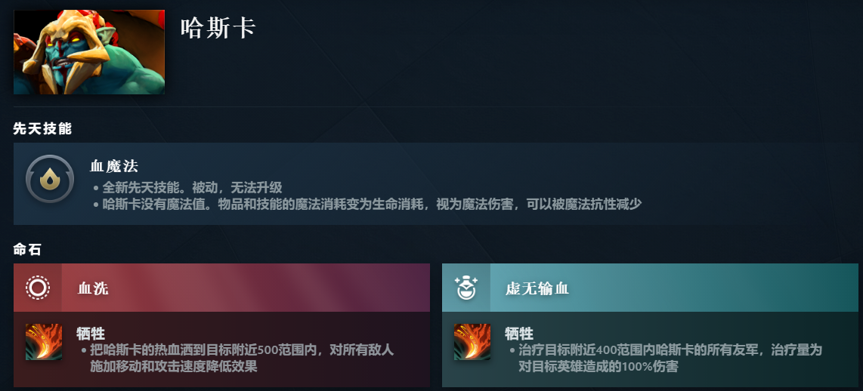Select the 牺牲 label in the 血洗 panel
The width and height of the screenshot is (863, 391).
click(91, 334)
